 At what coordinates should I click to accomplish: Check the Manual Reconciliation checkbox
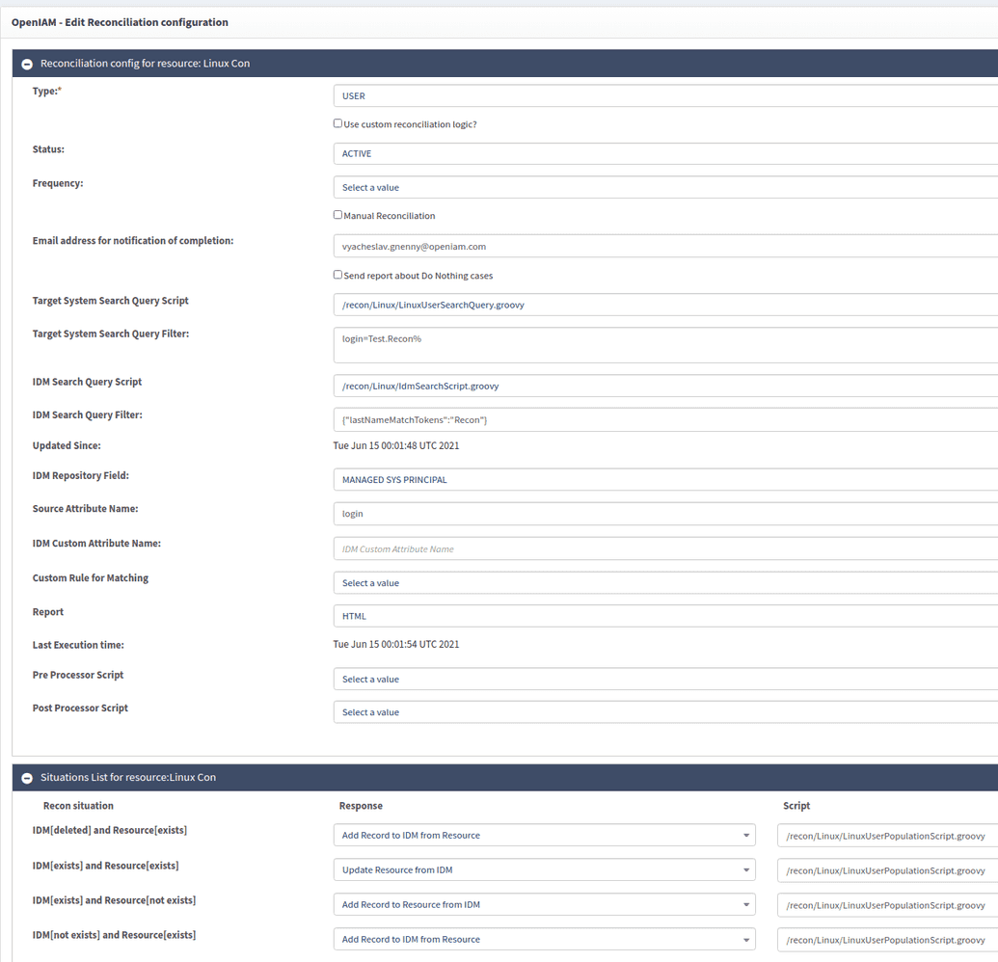[x=337, y=215]
